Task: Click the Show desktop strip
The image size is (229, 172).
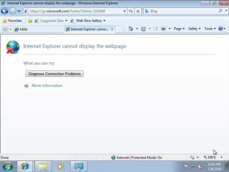Action: pyautogui.click(x=227, y=167)
